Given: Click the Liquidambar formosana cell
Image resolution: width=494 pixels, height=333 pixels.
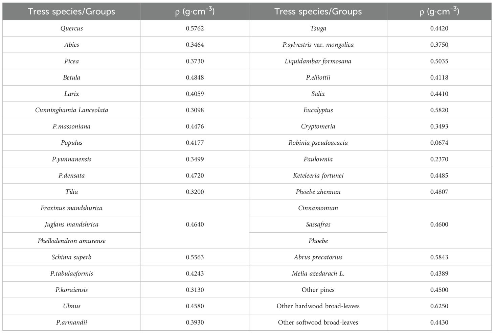Looking at the screenshot, I should pos(318,61).
